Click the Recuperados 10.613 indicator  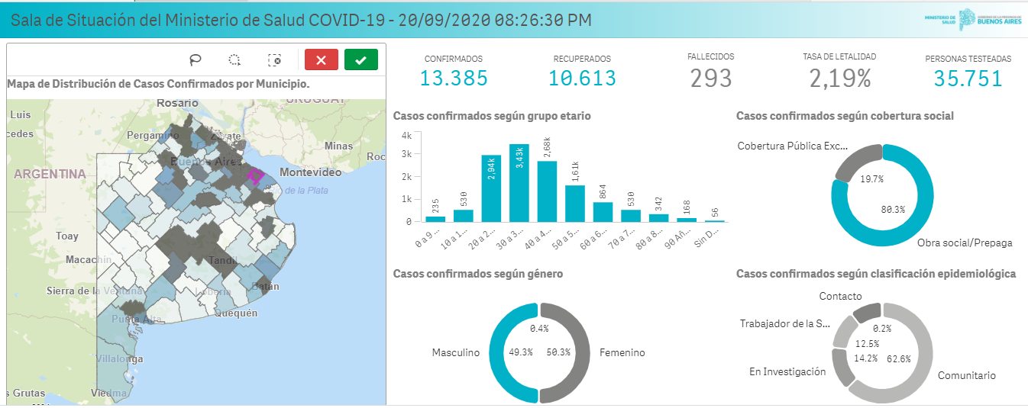point(582,77)
